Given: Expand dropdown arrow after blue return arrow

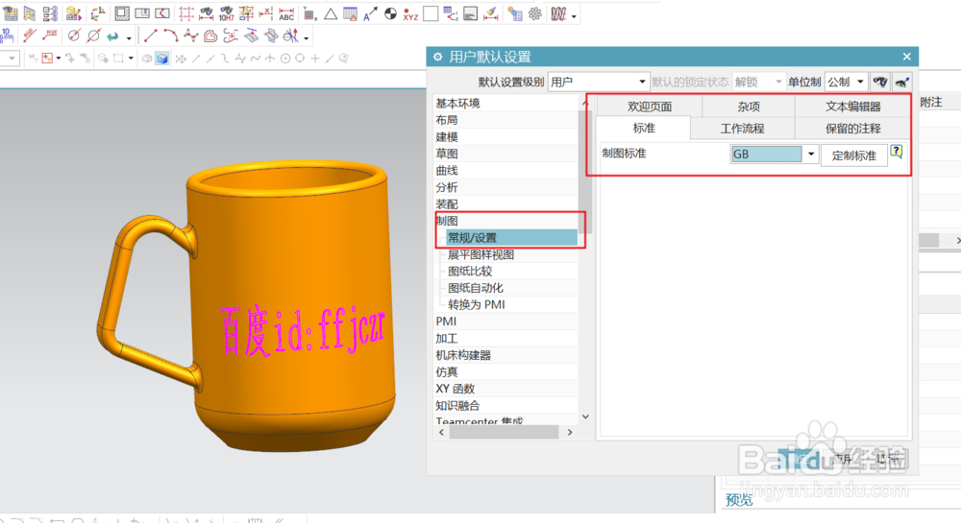Looking at the screenshot, I should [x=129, y=38].
